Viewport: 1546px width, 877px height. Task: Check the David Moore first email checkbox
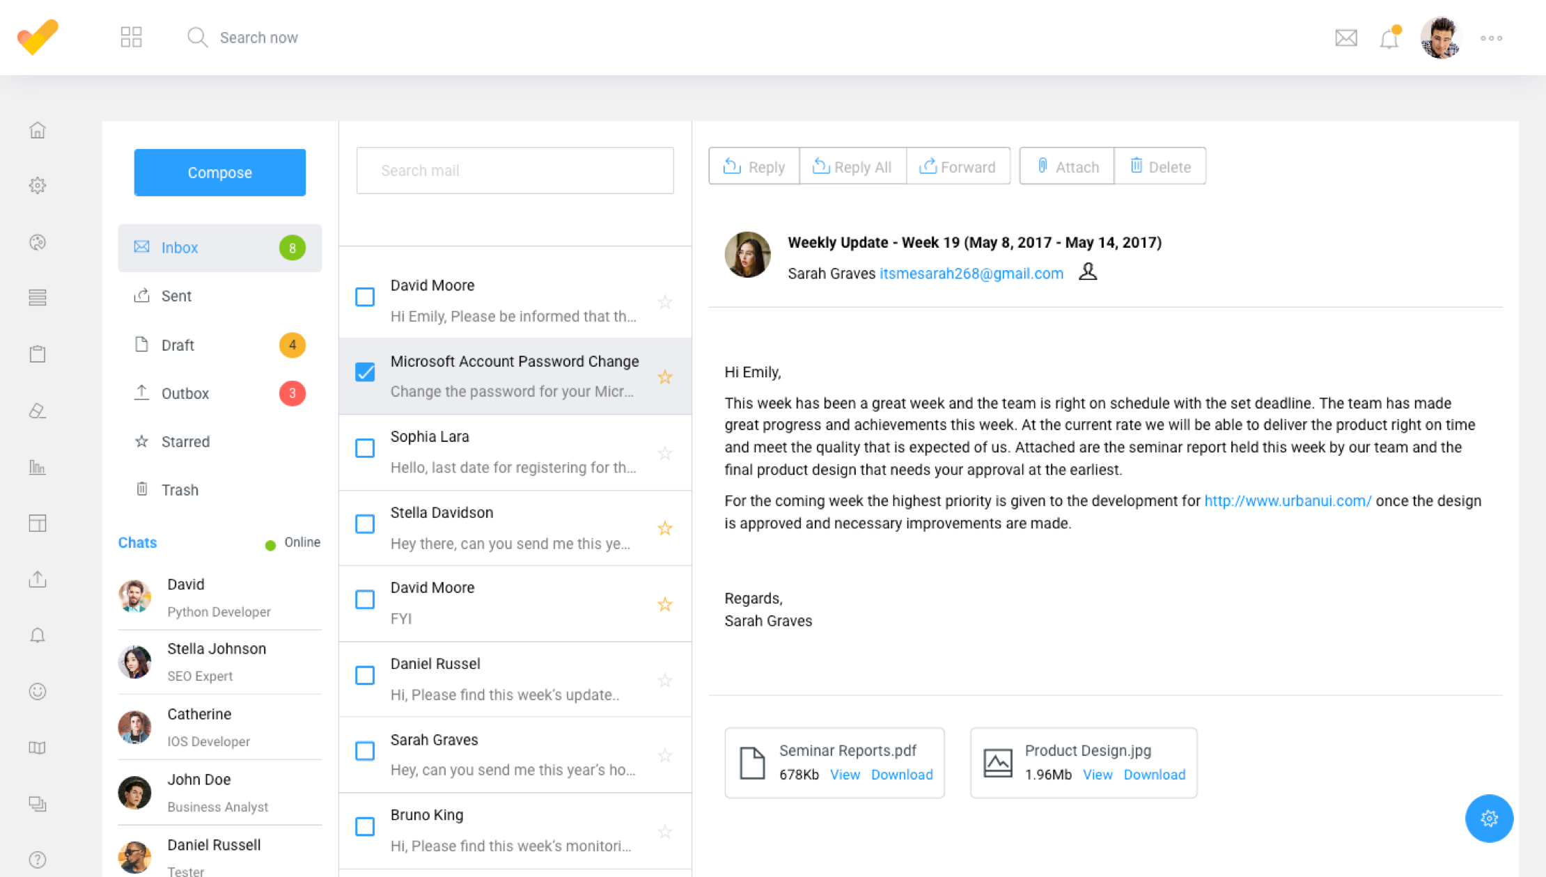tap(365, 297)
